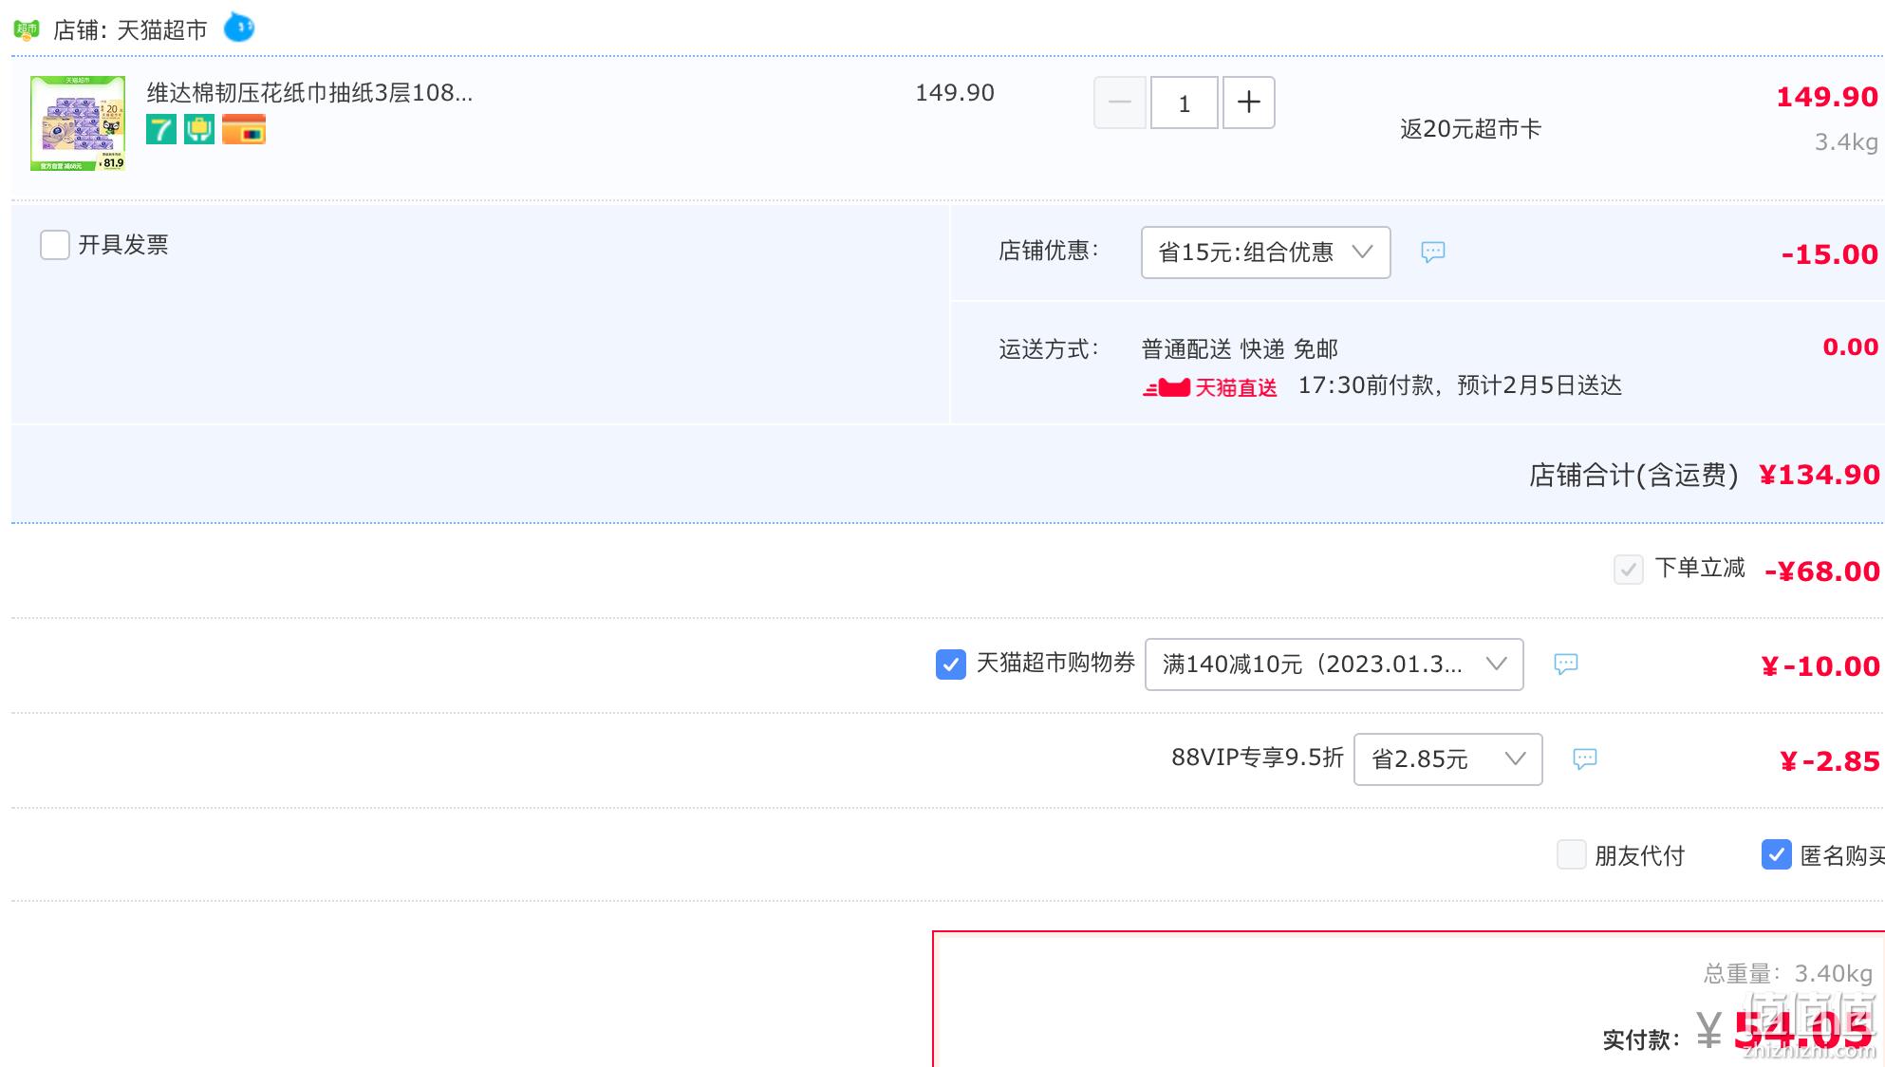
Task: Click the comment bubble icon next to 店铺优惠
Action: [x=1433, y=252]
